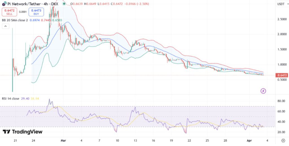289x146 pixels.
Task: Click the blue 0.6473 BUY button
Action: (36, 12)
